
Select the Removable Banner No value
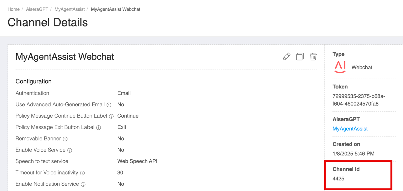coord(121,138)
